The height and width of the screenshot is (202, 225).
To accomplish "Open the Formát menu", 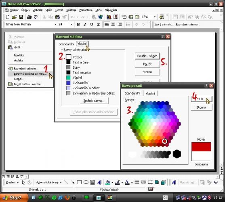I will click(59, 10).
